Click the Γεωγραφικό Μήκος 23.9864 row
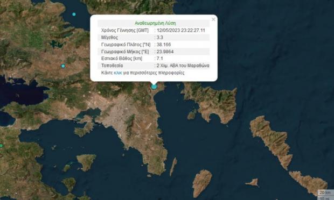The image size is (334, 200). [154, 52]
